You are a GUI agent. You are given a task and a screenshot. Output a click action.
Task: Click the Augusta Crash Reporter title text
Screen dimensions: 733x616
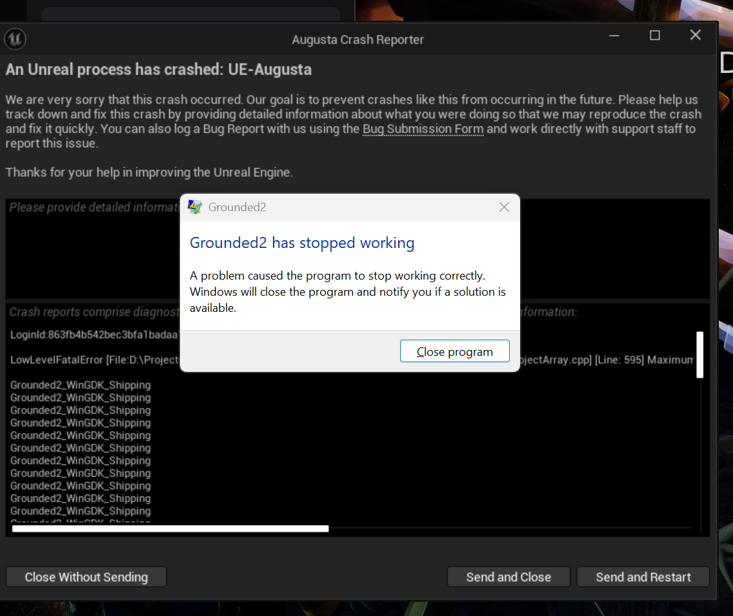click(357, 40)
